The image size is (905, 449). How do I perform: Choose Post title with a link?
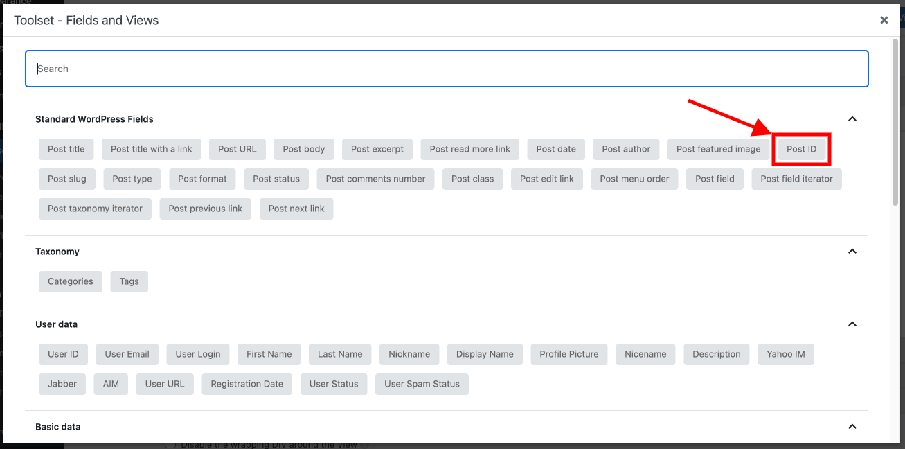coord(152,149)
